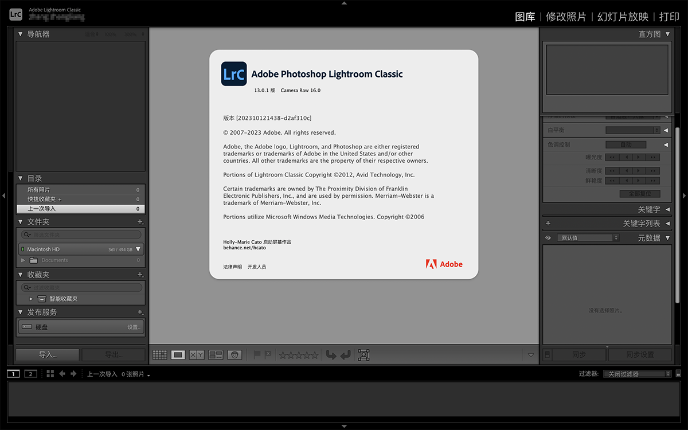Toggle the sync switch left of 同步
The image size is (688, 430).
(547, 355)
